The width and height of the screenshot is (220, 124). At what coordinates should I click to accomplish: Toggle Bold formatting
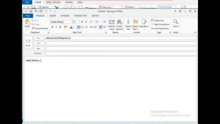click(x=53, y=27)
